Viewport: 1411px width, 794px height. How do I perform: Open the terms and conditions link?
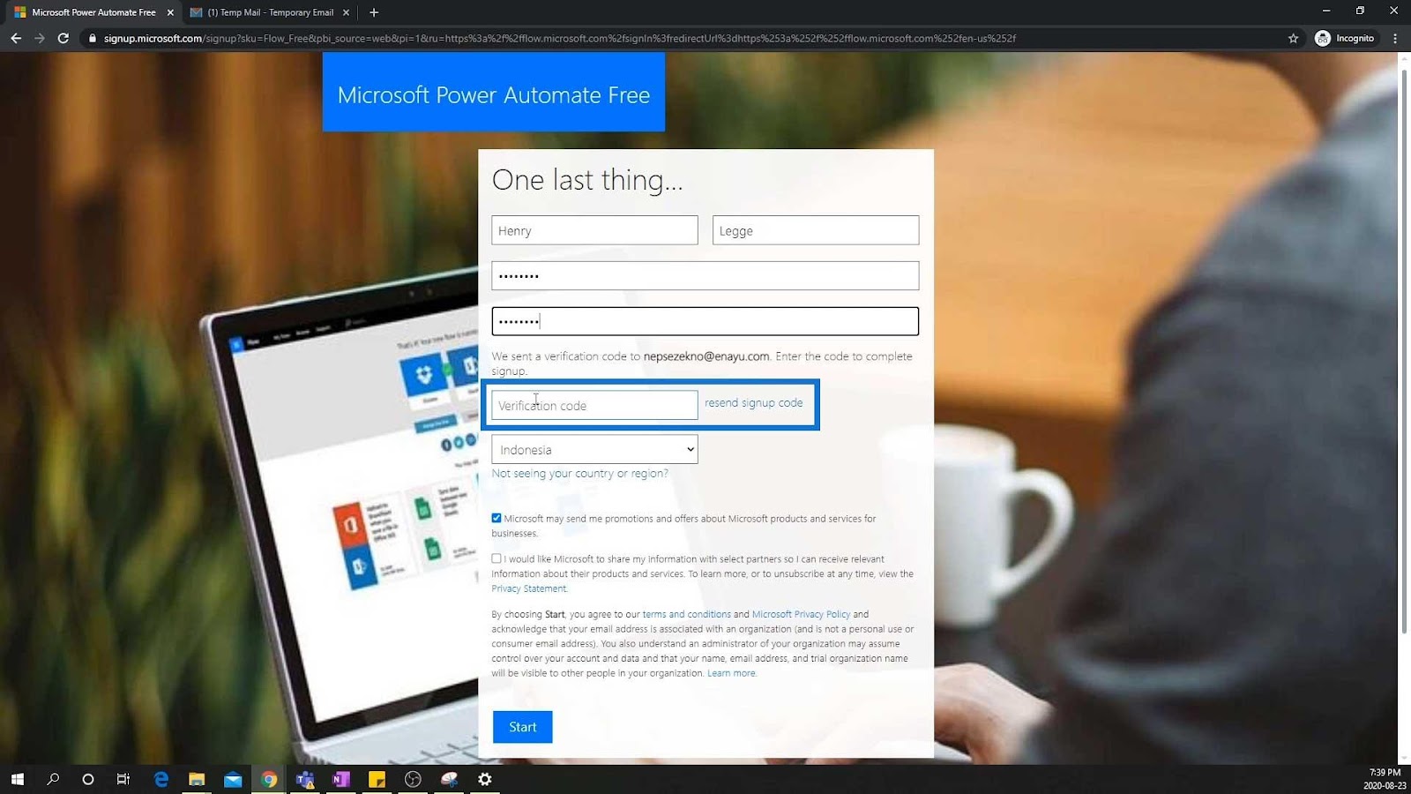(687, 614)
